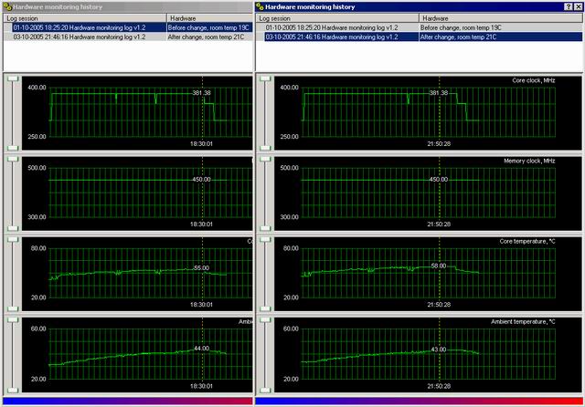The width and height of the screenshot is (585, 407).
Task: Click top slider handle of left Core clock graph
Action: [12, 79]
